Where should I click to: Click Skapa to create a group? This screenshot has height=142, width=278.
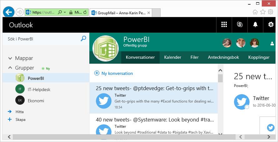pyautogui.click(x=20, y=120)
